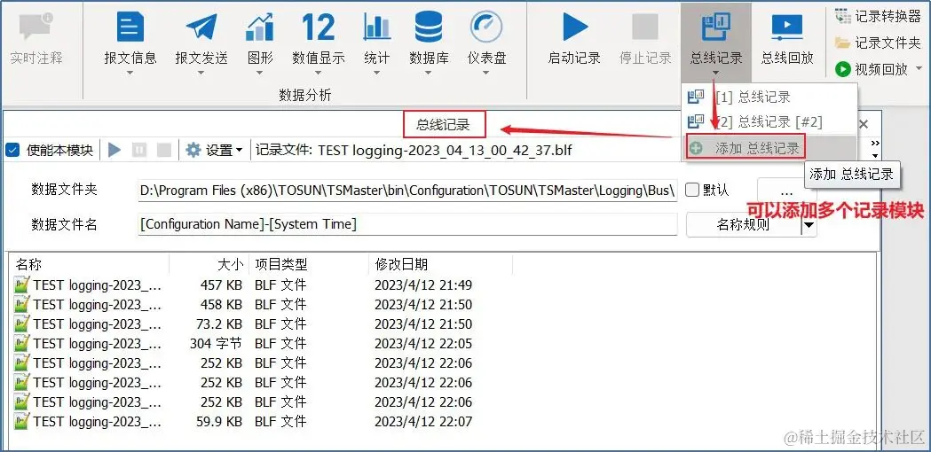Click the 数据文件夹 path input field
This screenshot has height=452, width=931.
(407, 191)
